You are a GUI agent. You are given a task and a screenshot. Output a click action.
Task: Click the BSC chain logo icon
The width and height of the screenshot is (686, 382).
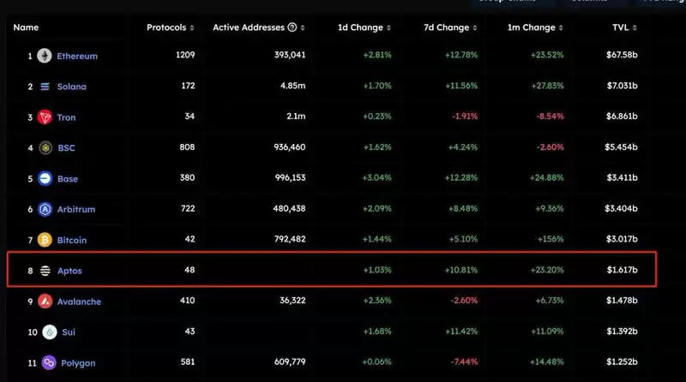click(45, 147)
